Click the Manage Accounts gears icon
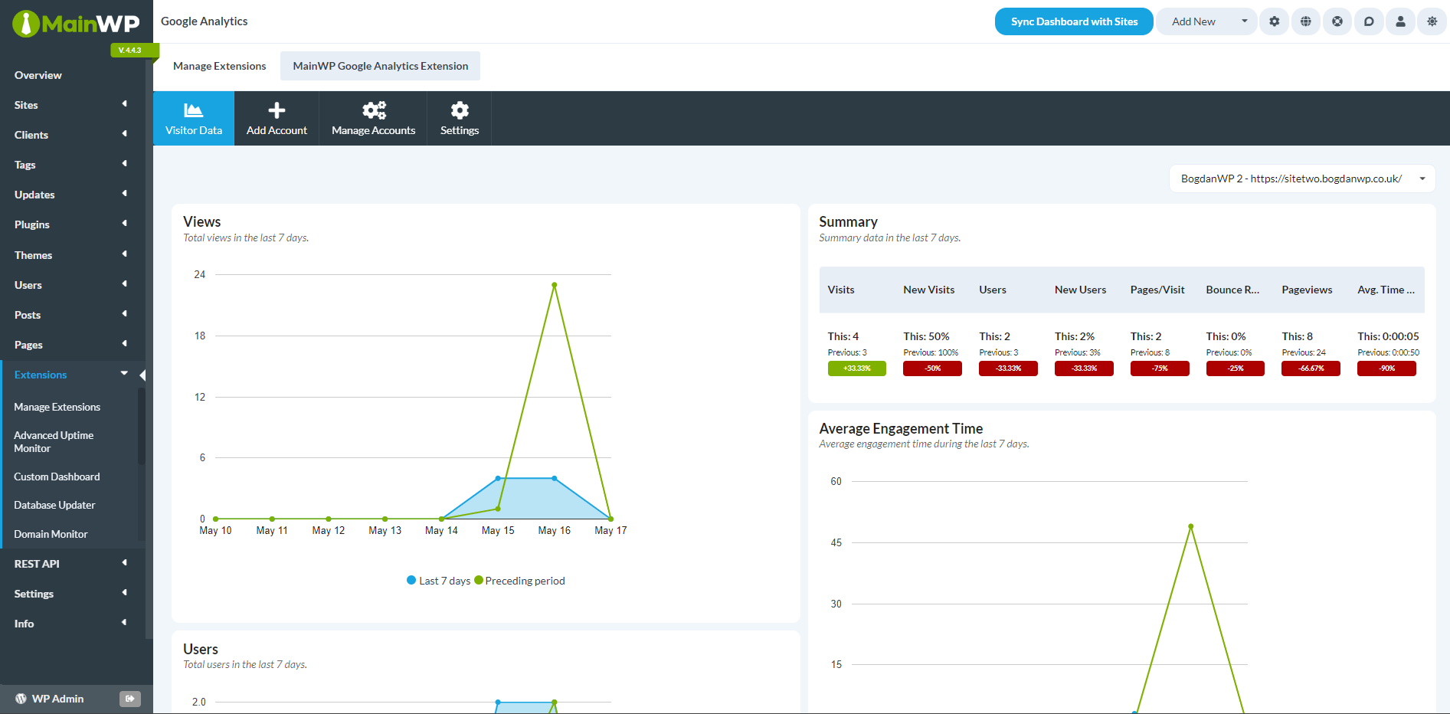The width and height of the screenshot is (1450, 714). (x=373, y=110)
